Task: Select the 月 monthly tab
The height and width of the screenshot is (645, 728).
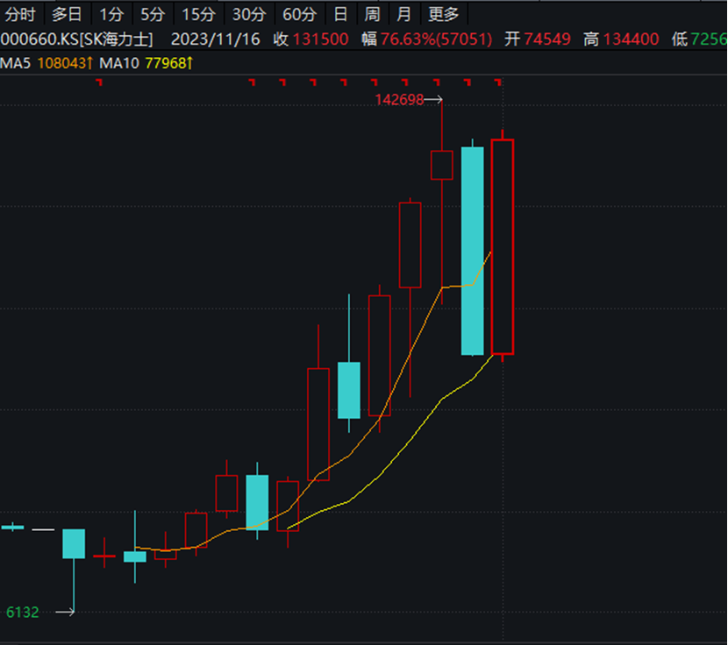Action: click(x=404, y=14)
